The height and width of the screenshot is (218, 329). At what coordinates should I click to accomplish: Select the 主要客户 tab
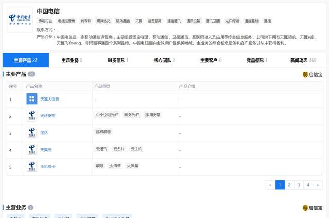(x=211, y=61)
